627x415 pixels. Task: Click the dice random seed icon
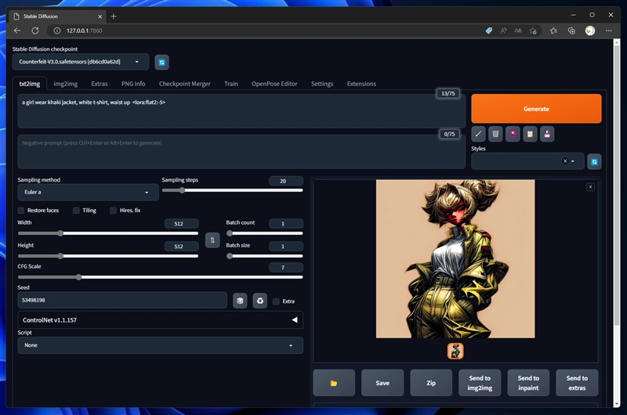[240, 301]
